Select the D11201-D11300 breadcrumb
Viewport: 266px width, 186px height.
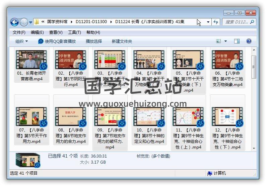(x=91, y=22)
